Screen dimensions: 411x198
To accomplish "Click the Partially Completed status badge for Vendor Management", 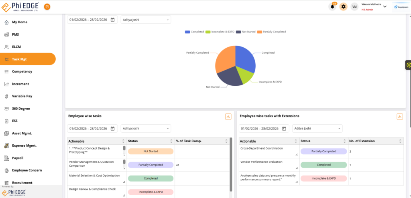I will pyautogui.click(x=151, y=165).
